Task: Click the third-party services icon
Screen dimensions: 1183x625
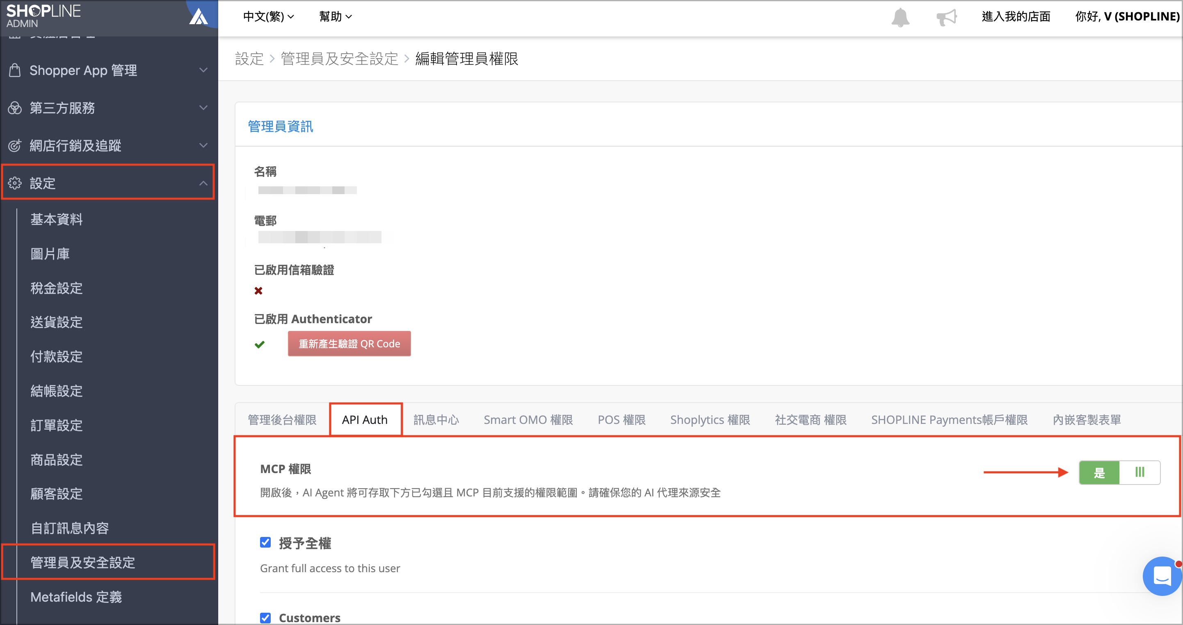Action: [15, 108]
